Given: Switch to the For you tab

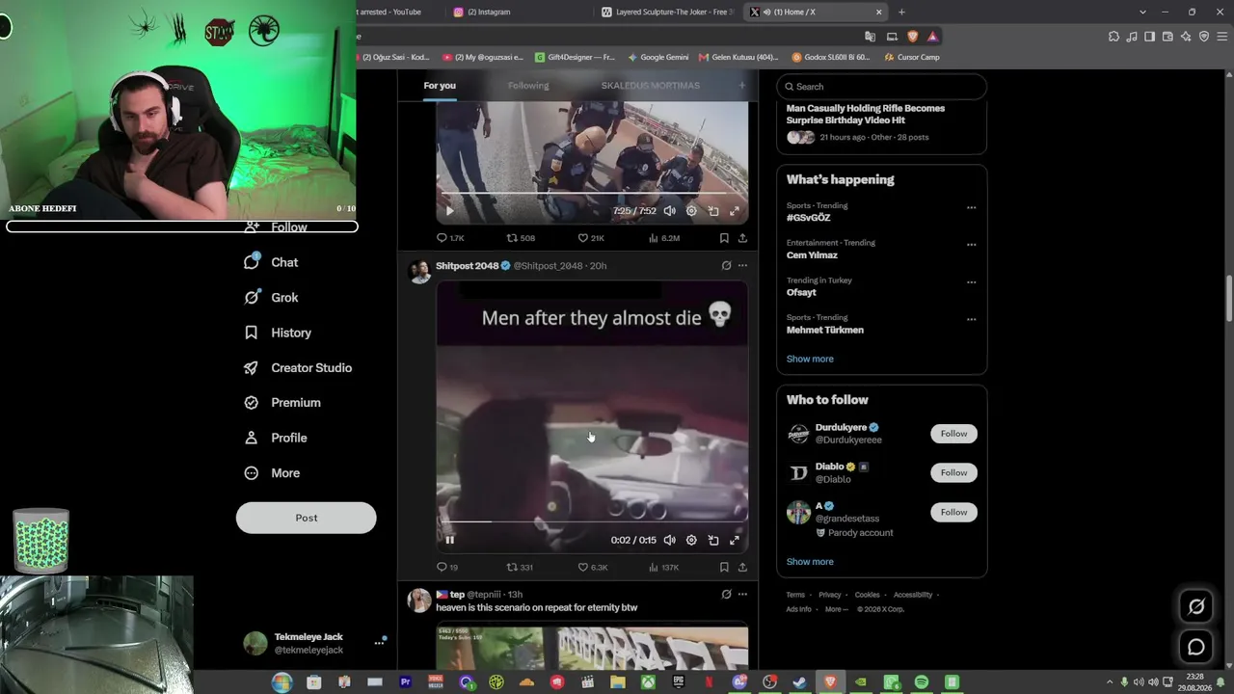Looking at the screenshot, I should click(440, 86).
